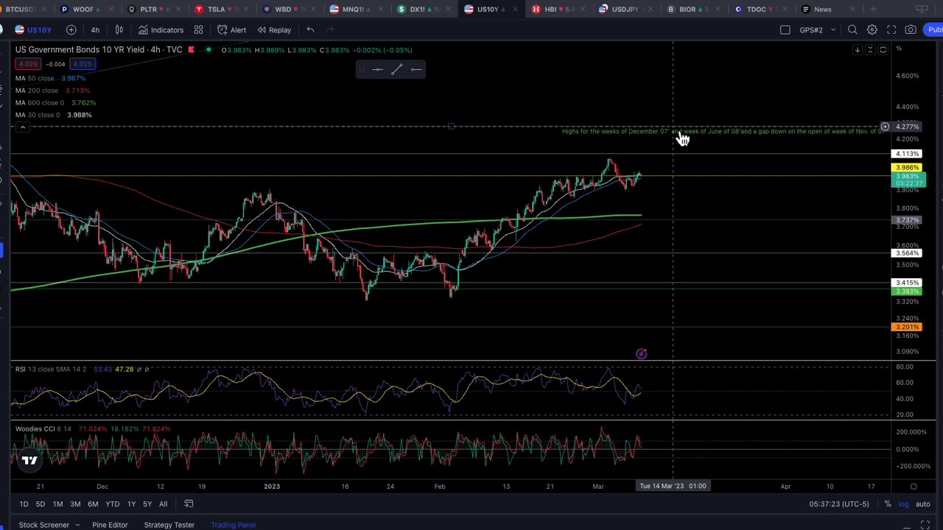Select horizontal line tool in floating toolbar
This screenshot has height=530, width=943.
coord(377,69)
